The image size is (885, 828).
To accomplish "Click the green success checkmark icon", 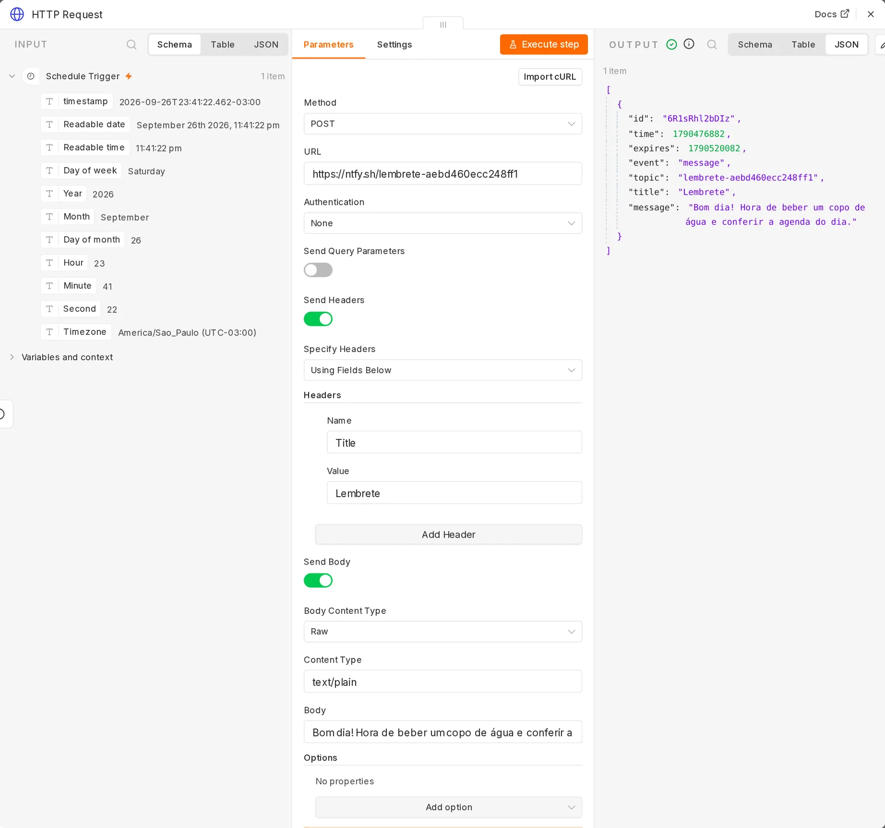I will click(x=671, y=44).
